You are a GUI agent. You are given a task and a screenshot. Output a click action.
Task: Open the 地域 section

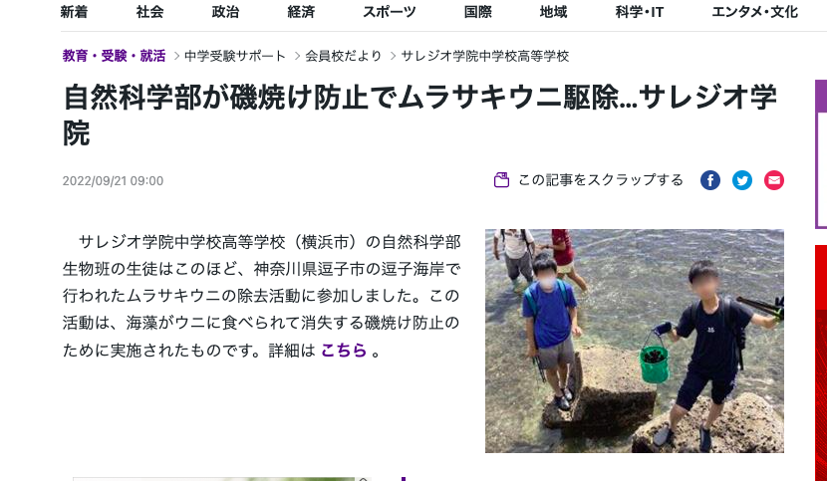tap(553, 12)
